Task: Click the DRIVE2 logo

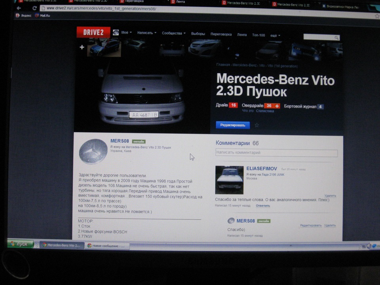Action: (93, 32)
